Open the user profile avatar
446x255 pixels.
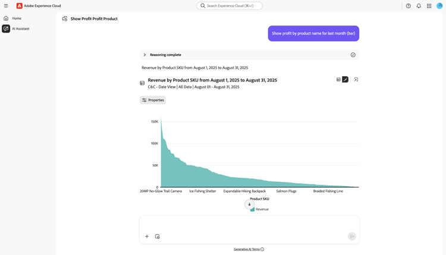[x=439, y=6]
